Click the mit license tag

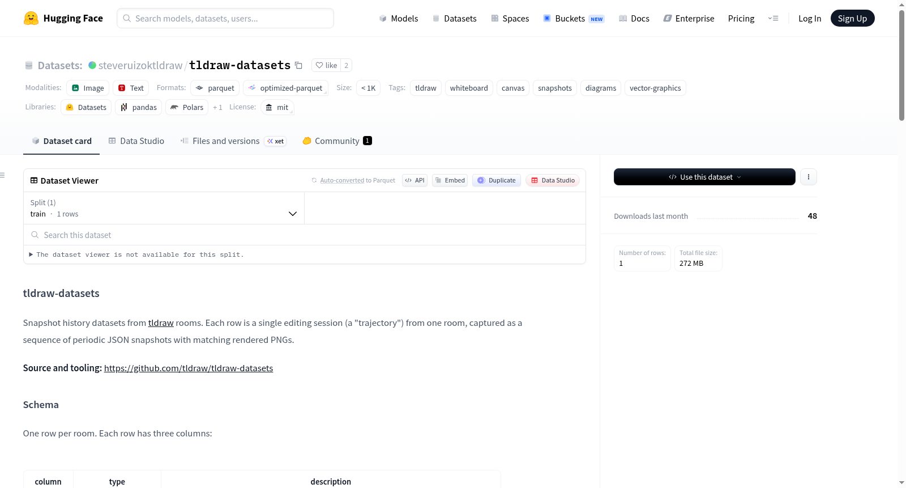tap(277, 107)
